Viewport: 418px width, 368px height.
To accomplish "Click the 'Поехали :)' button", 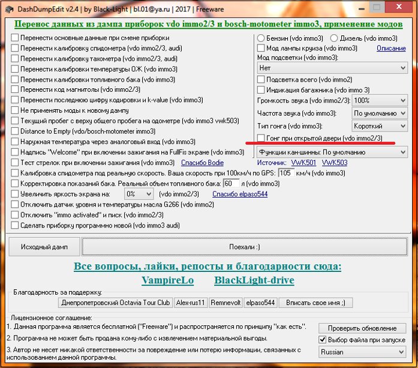I will [x=245, y=247].
